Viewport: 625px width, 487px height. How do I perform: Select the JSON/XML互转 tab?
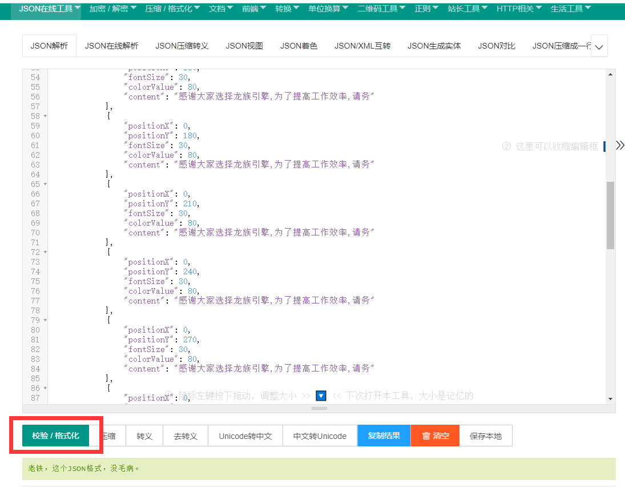coord(362,46)
